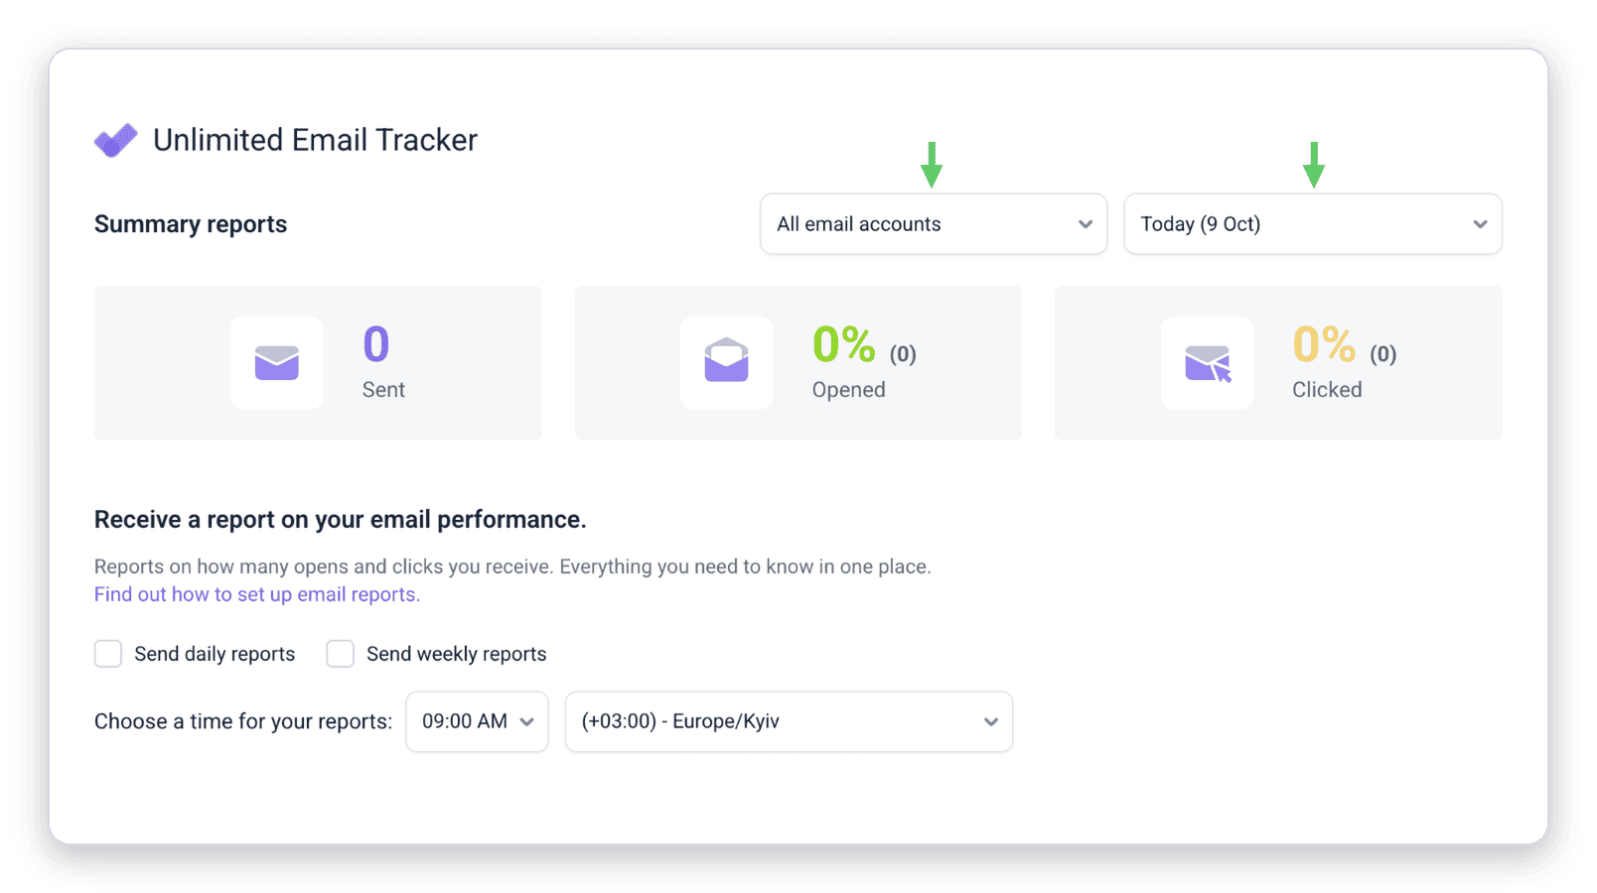Click the Sent label
Screen dimensions: 1597x893
tap(383, 390)
